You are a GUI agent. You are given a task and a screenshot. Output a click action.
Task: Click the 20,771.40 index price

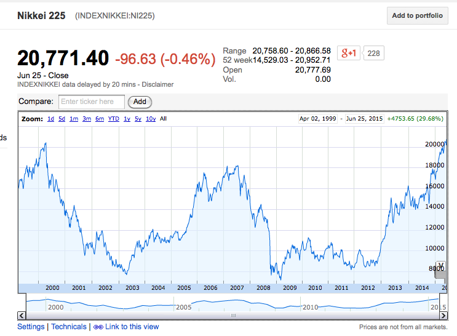63,58
